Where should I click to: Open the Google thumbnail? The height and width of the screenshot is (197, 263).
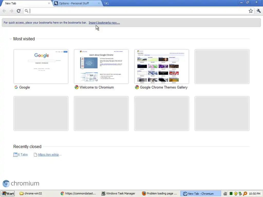[x=41, y=66]
